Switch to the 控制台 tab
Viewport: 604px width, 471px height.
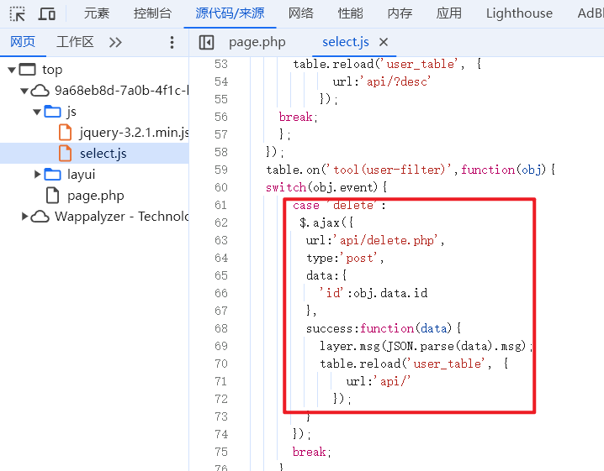click(152, 13)
